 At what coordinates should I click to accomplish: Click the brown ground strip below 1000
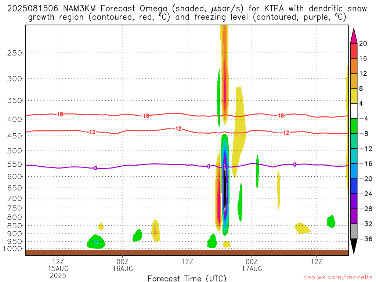tap(187, 253)
